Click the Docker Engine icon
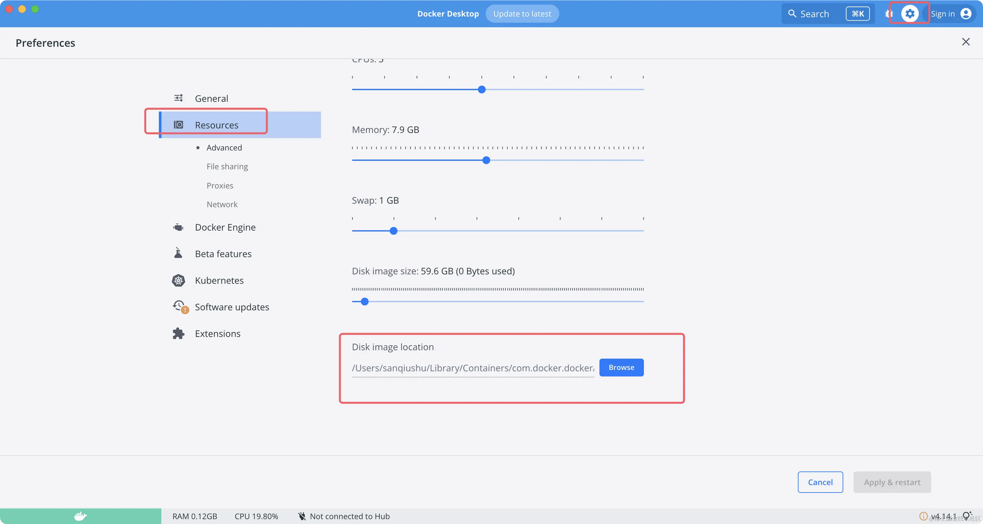 178,228
